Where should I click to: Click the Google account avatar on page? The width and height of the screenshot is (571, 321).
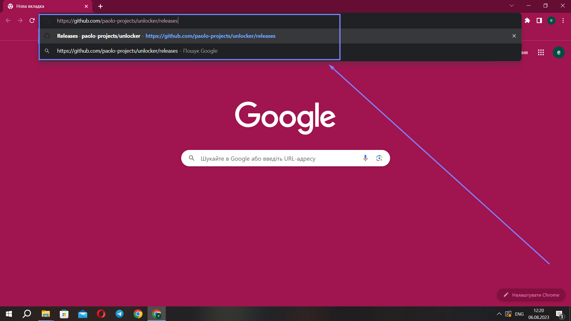pyautogui.click(x=559, y=52)
